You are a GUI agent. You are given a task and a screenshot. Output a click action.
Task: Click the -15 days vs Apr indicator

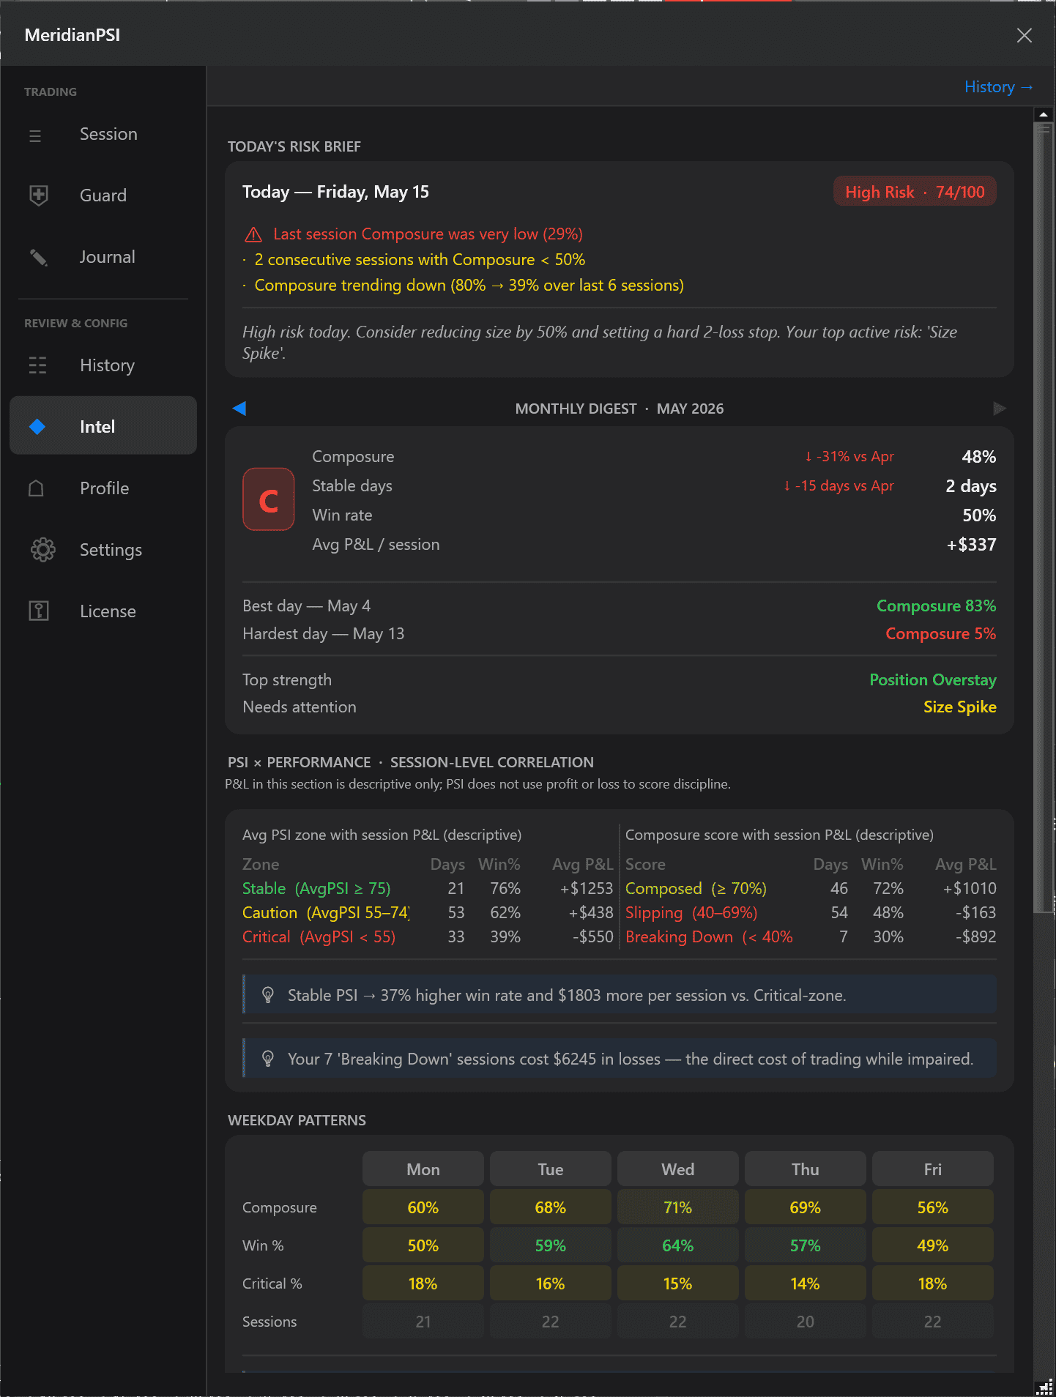click(x=839, y=485)
